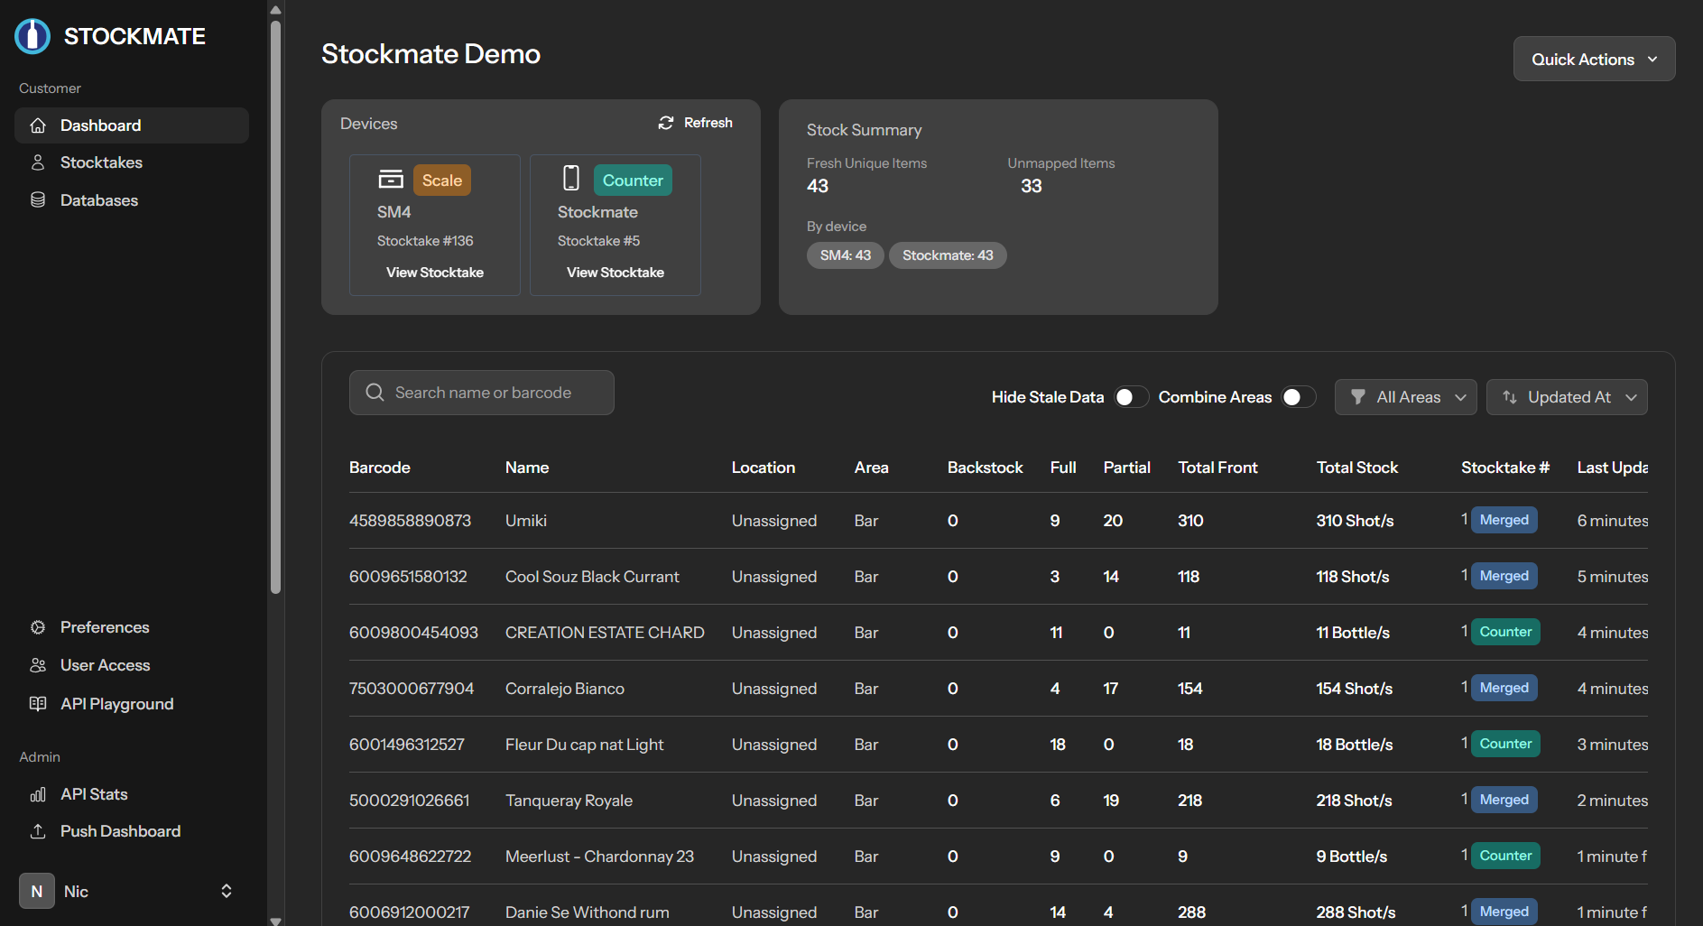The width and height of the screenshot is (1703, 926).
Task: Click the Backstock column header
Action: click(x=986, y=468)
